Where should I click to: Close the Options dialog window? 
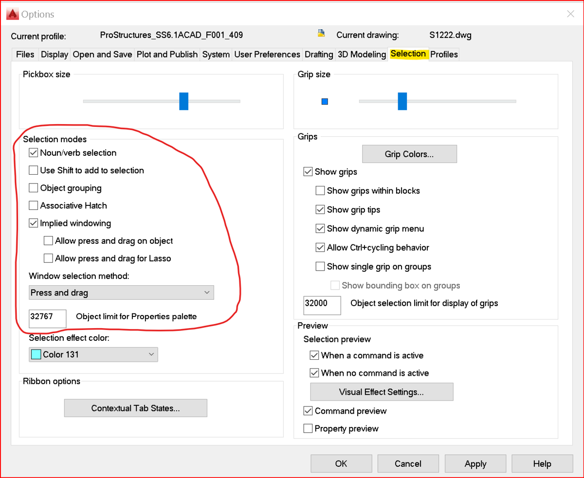[x=571, y=14]
